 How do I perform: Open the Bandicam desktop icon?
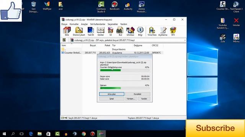(x=114, y=6)
